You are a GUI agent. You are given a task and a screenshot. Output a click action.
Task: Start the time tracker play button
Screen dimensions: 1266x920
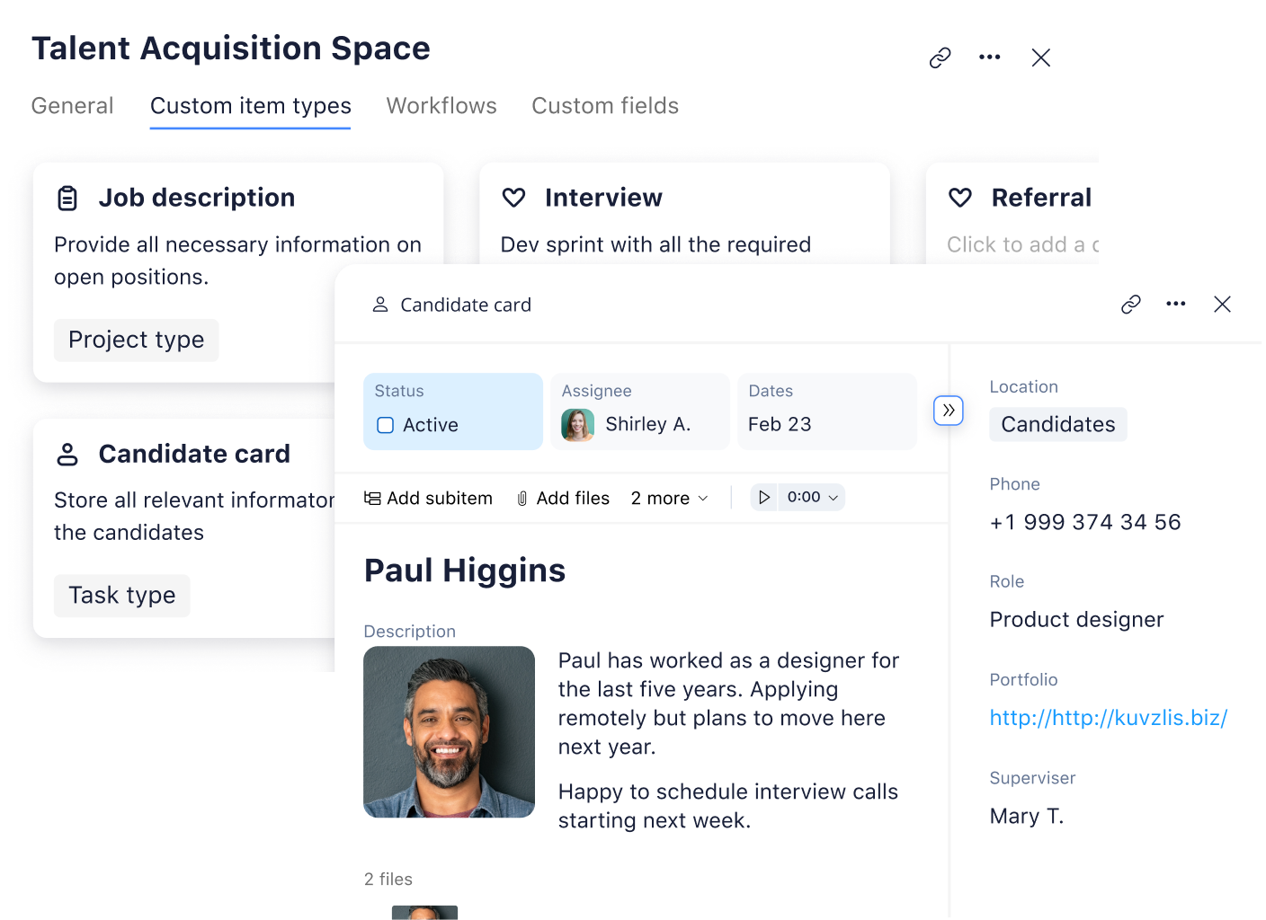(763, 498)
